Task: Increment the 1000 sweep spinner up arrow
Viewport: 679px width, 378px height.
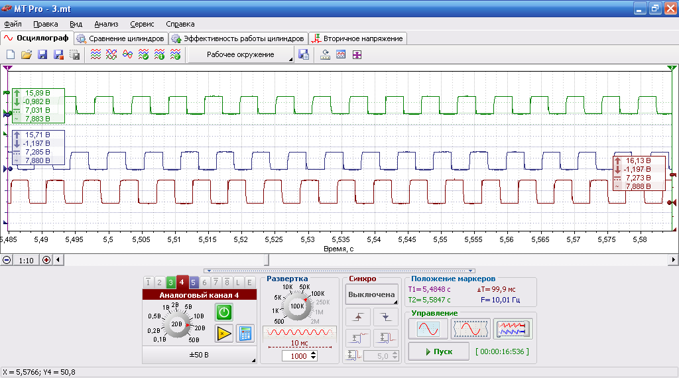Action: click(x=314, y=353)
